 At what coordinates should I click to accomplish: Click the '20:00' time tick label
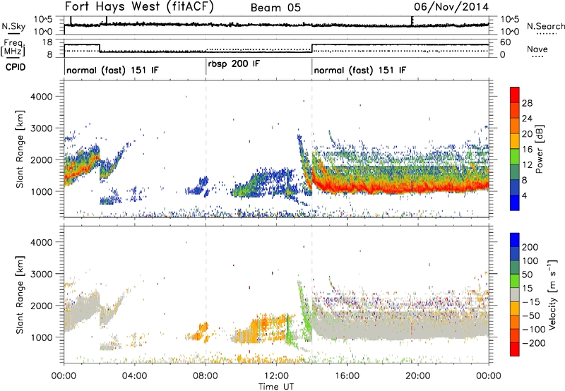tap(418, 376)
